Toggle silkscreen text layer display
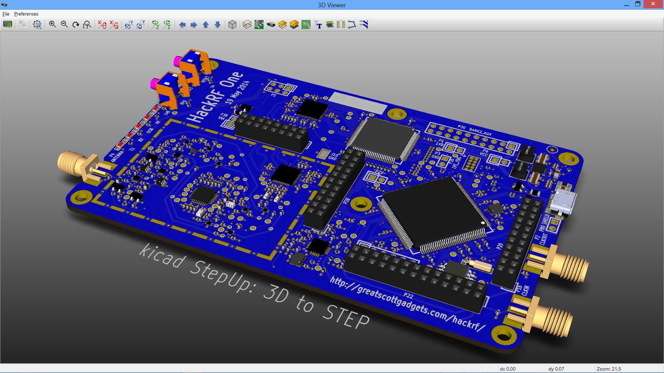The image size is (664, 373). tap(318, 25)
